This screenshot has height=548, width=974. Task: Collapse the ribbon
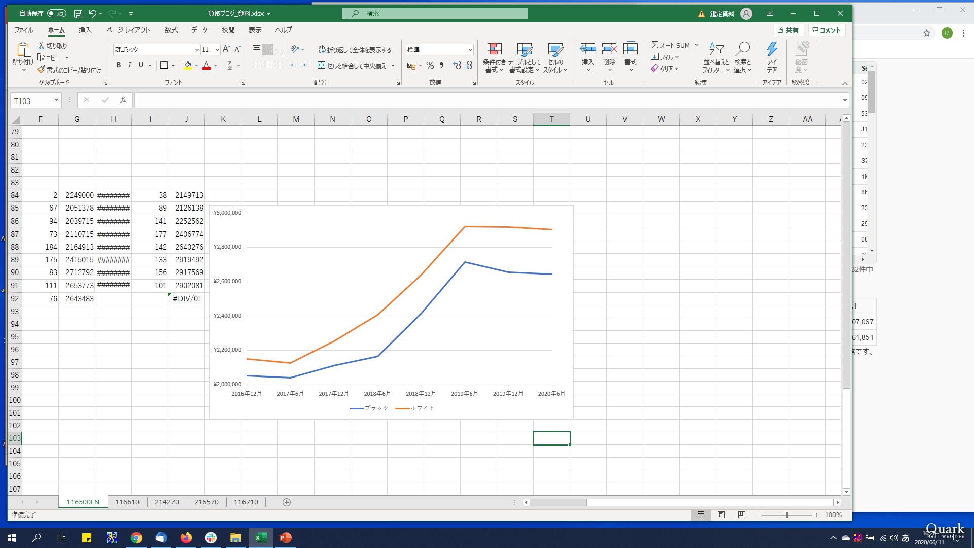[x=845, y=83]
